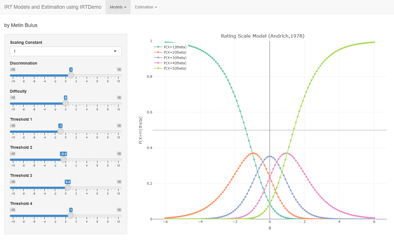Open the Models dropdown menu
Viewport: 394px width, 240px height.
pos(118,7)
